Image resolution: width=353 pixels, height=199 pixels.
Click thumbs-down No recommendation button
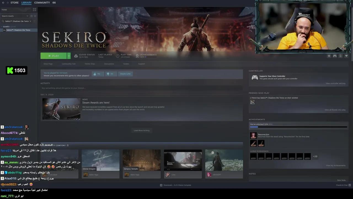click(111, 74)
